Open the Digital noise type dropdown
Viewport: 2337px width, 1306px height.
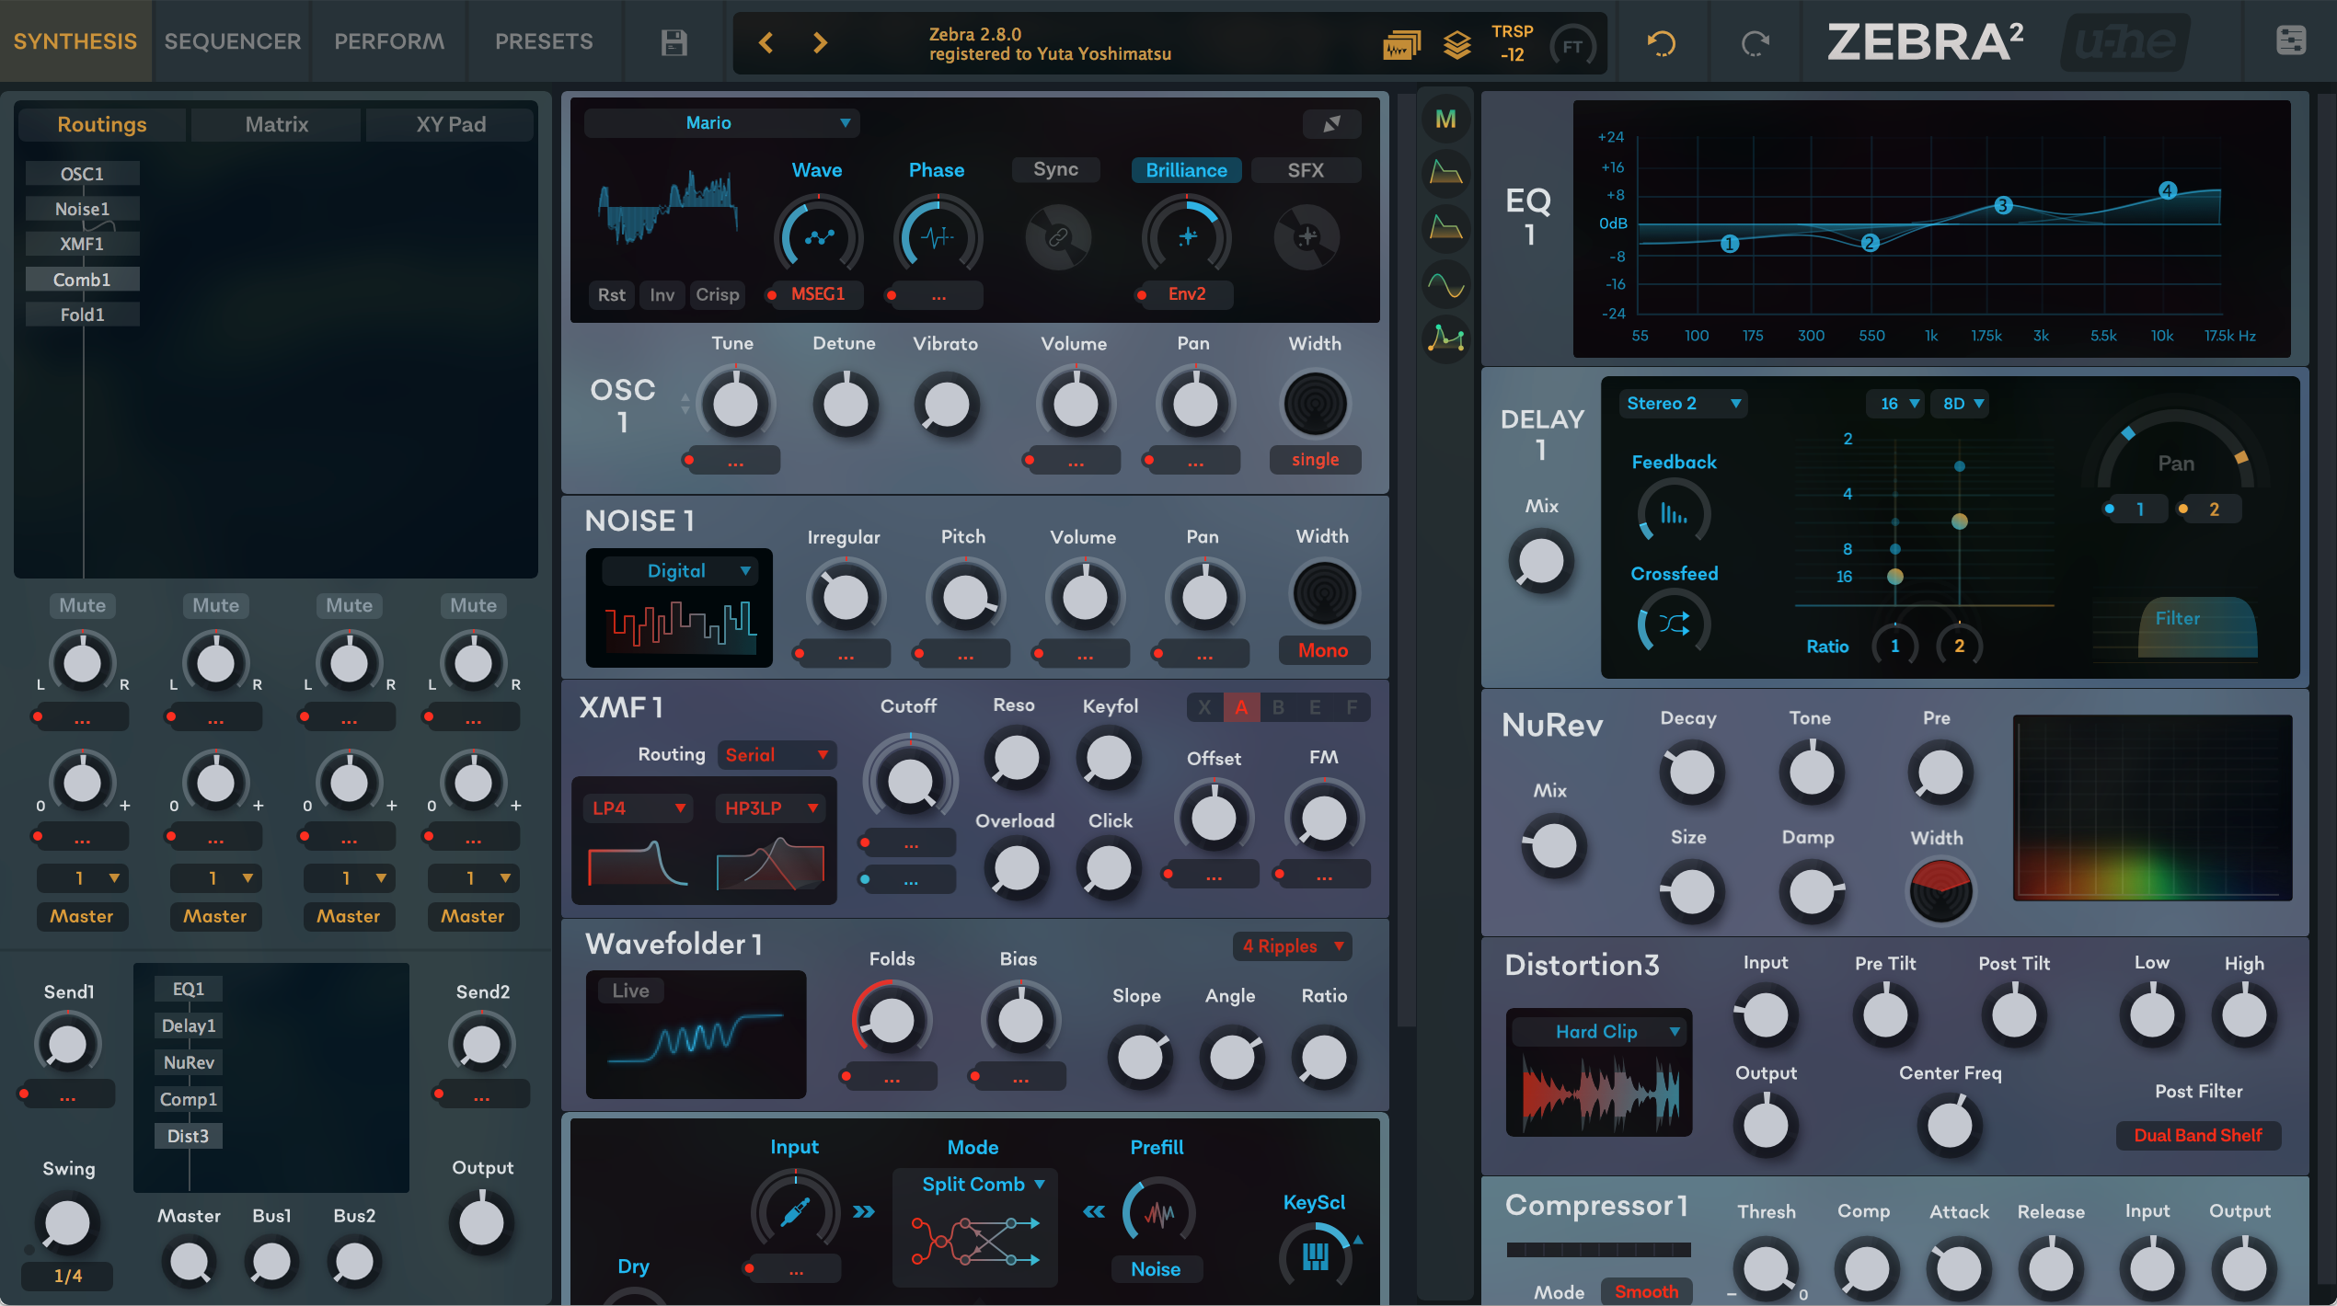point(680,571)
